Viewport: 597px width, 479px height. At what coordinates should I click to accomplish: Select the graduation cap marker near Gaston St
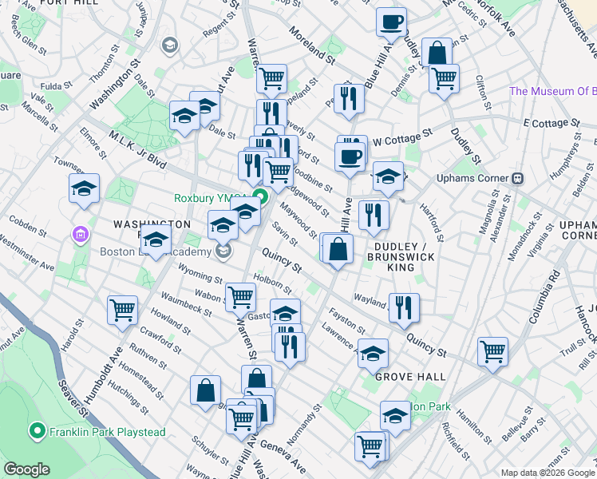point(285,312)
